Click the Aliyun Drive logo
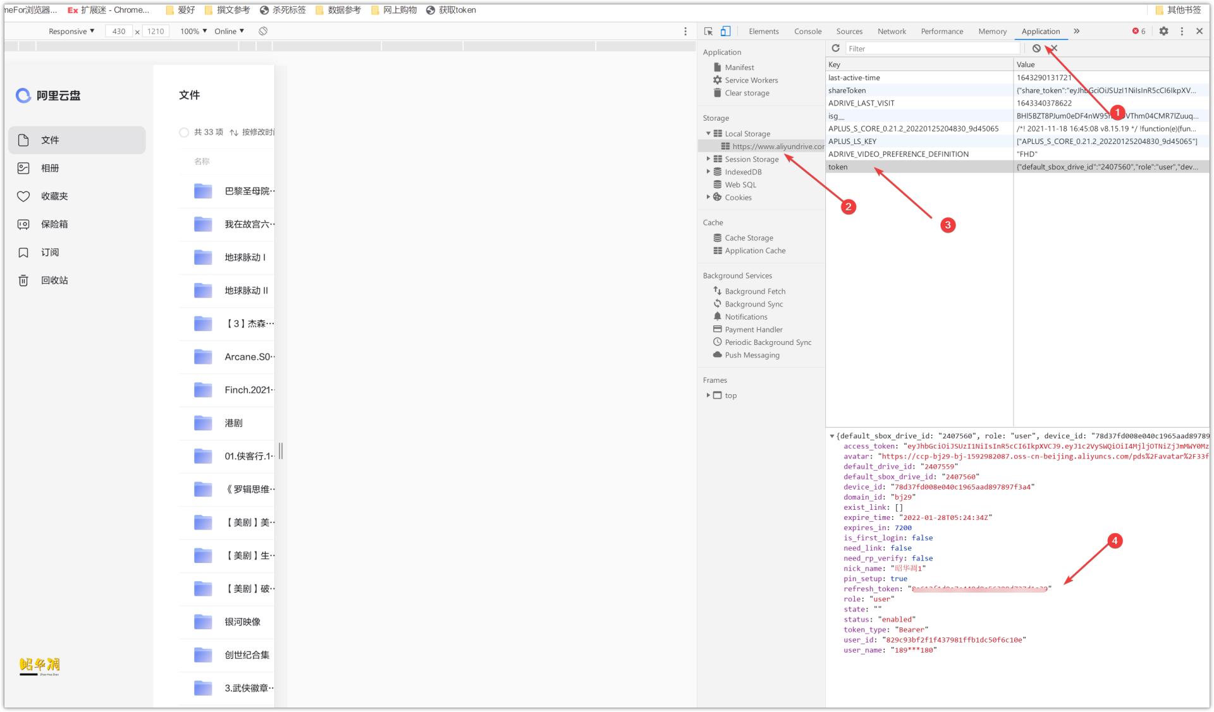 pos(48,95)
